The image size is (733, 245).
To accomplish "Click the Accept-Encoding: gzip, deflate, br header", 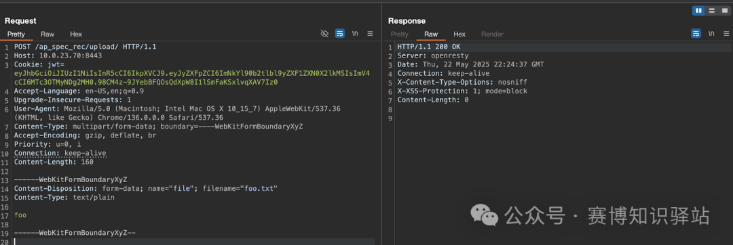I will 85,135.
